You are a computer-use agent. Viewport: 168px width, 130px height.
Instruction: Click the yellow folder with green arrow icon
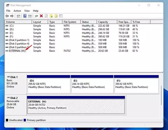[51, 16]
